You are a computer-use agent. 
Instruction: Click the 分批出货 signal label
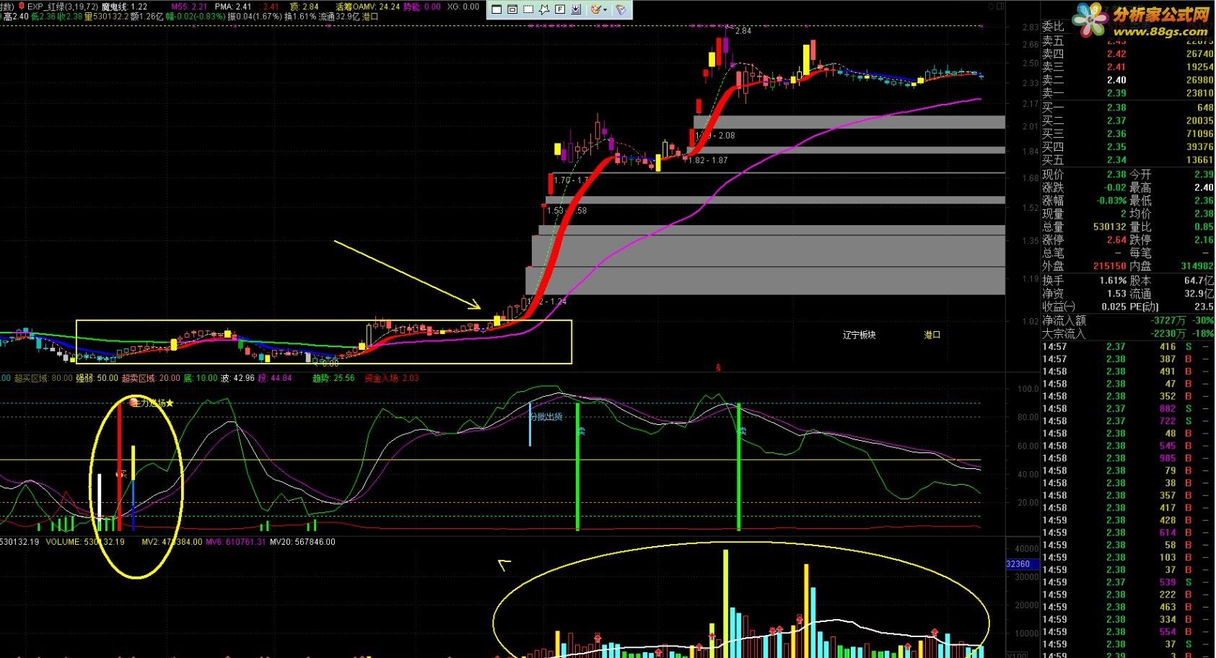coord(546,417)
